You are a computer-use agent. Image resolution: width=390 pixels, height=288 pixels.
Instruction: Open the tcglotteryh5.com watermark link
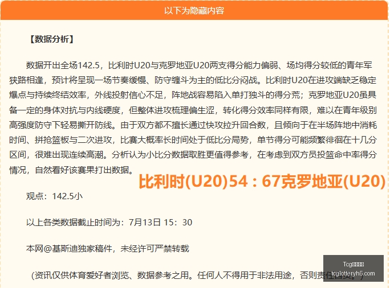pyautogui.click(x=353, y=273)
